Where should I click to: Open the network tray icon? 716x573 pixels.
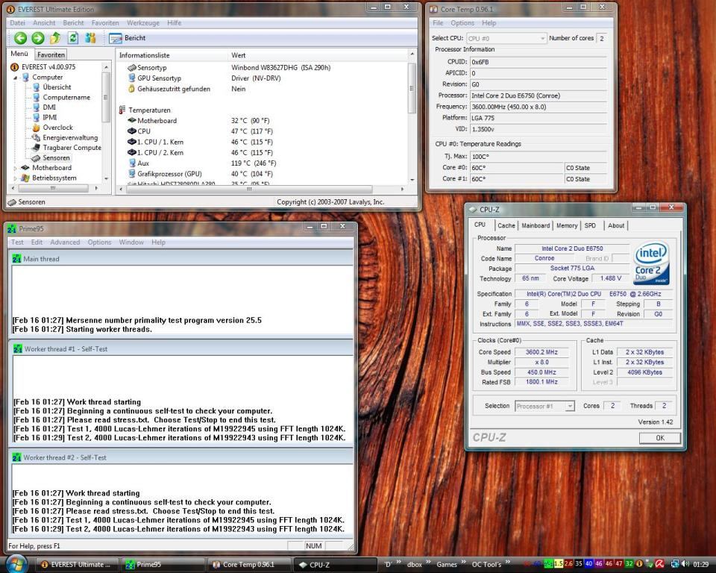coord(674,564)
